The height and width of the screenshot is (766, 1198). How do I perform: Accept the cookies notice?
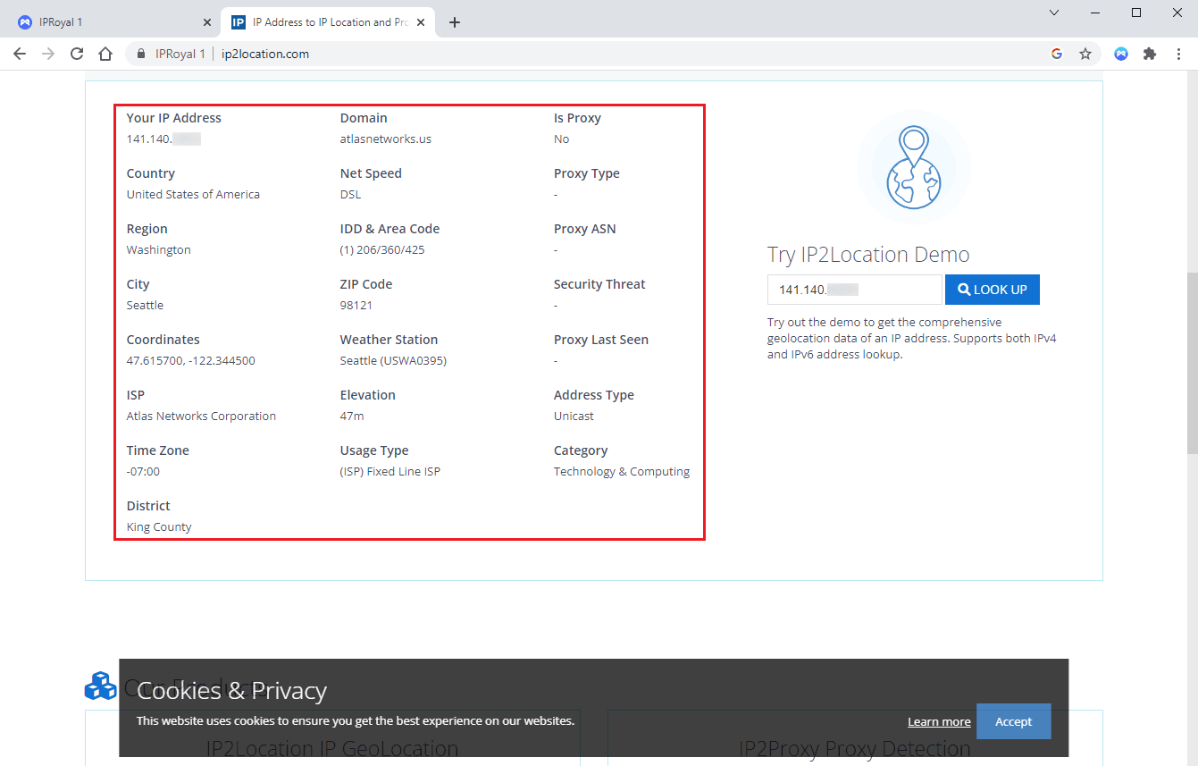click(x=1013, y=721)
